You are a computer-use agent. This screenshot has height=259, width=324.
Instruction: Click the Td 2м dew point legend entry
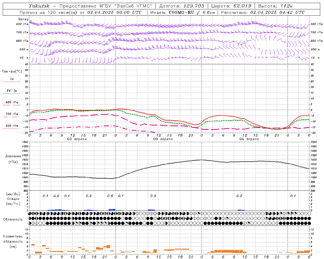point(12,91)
